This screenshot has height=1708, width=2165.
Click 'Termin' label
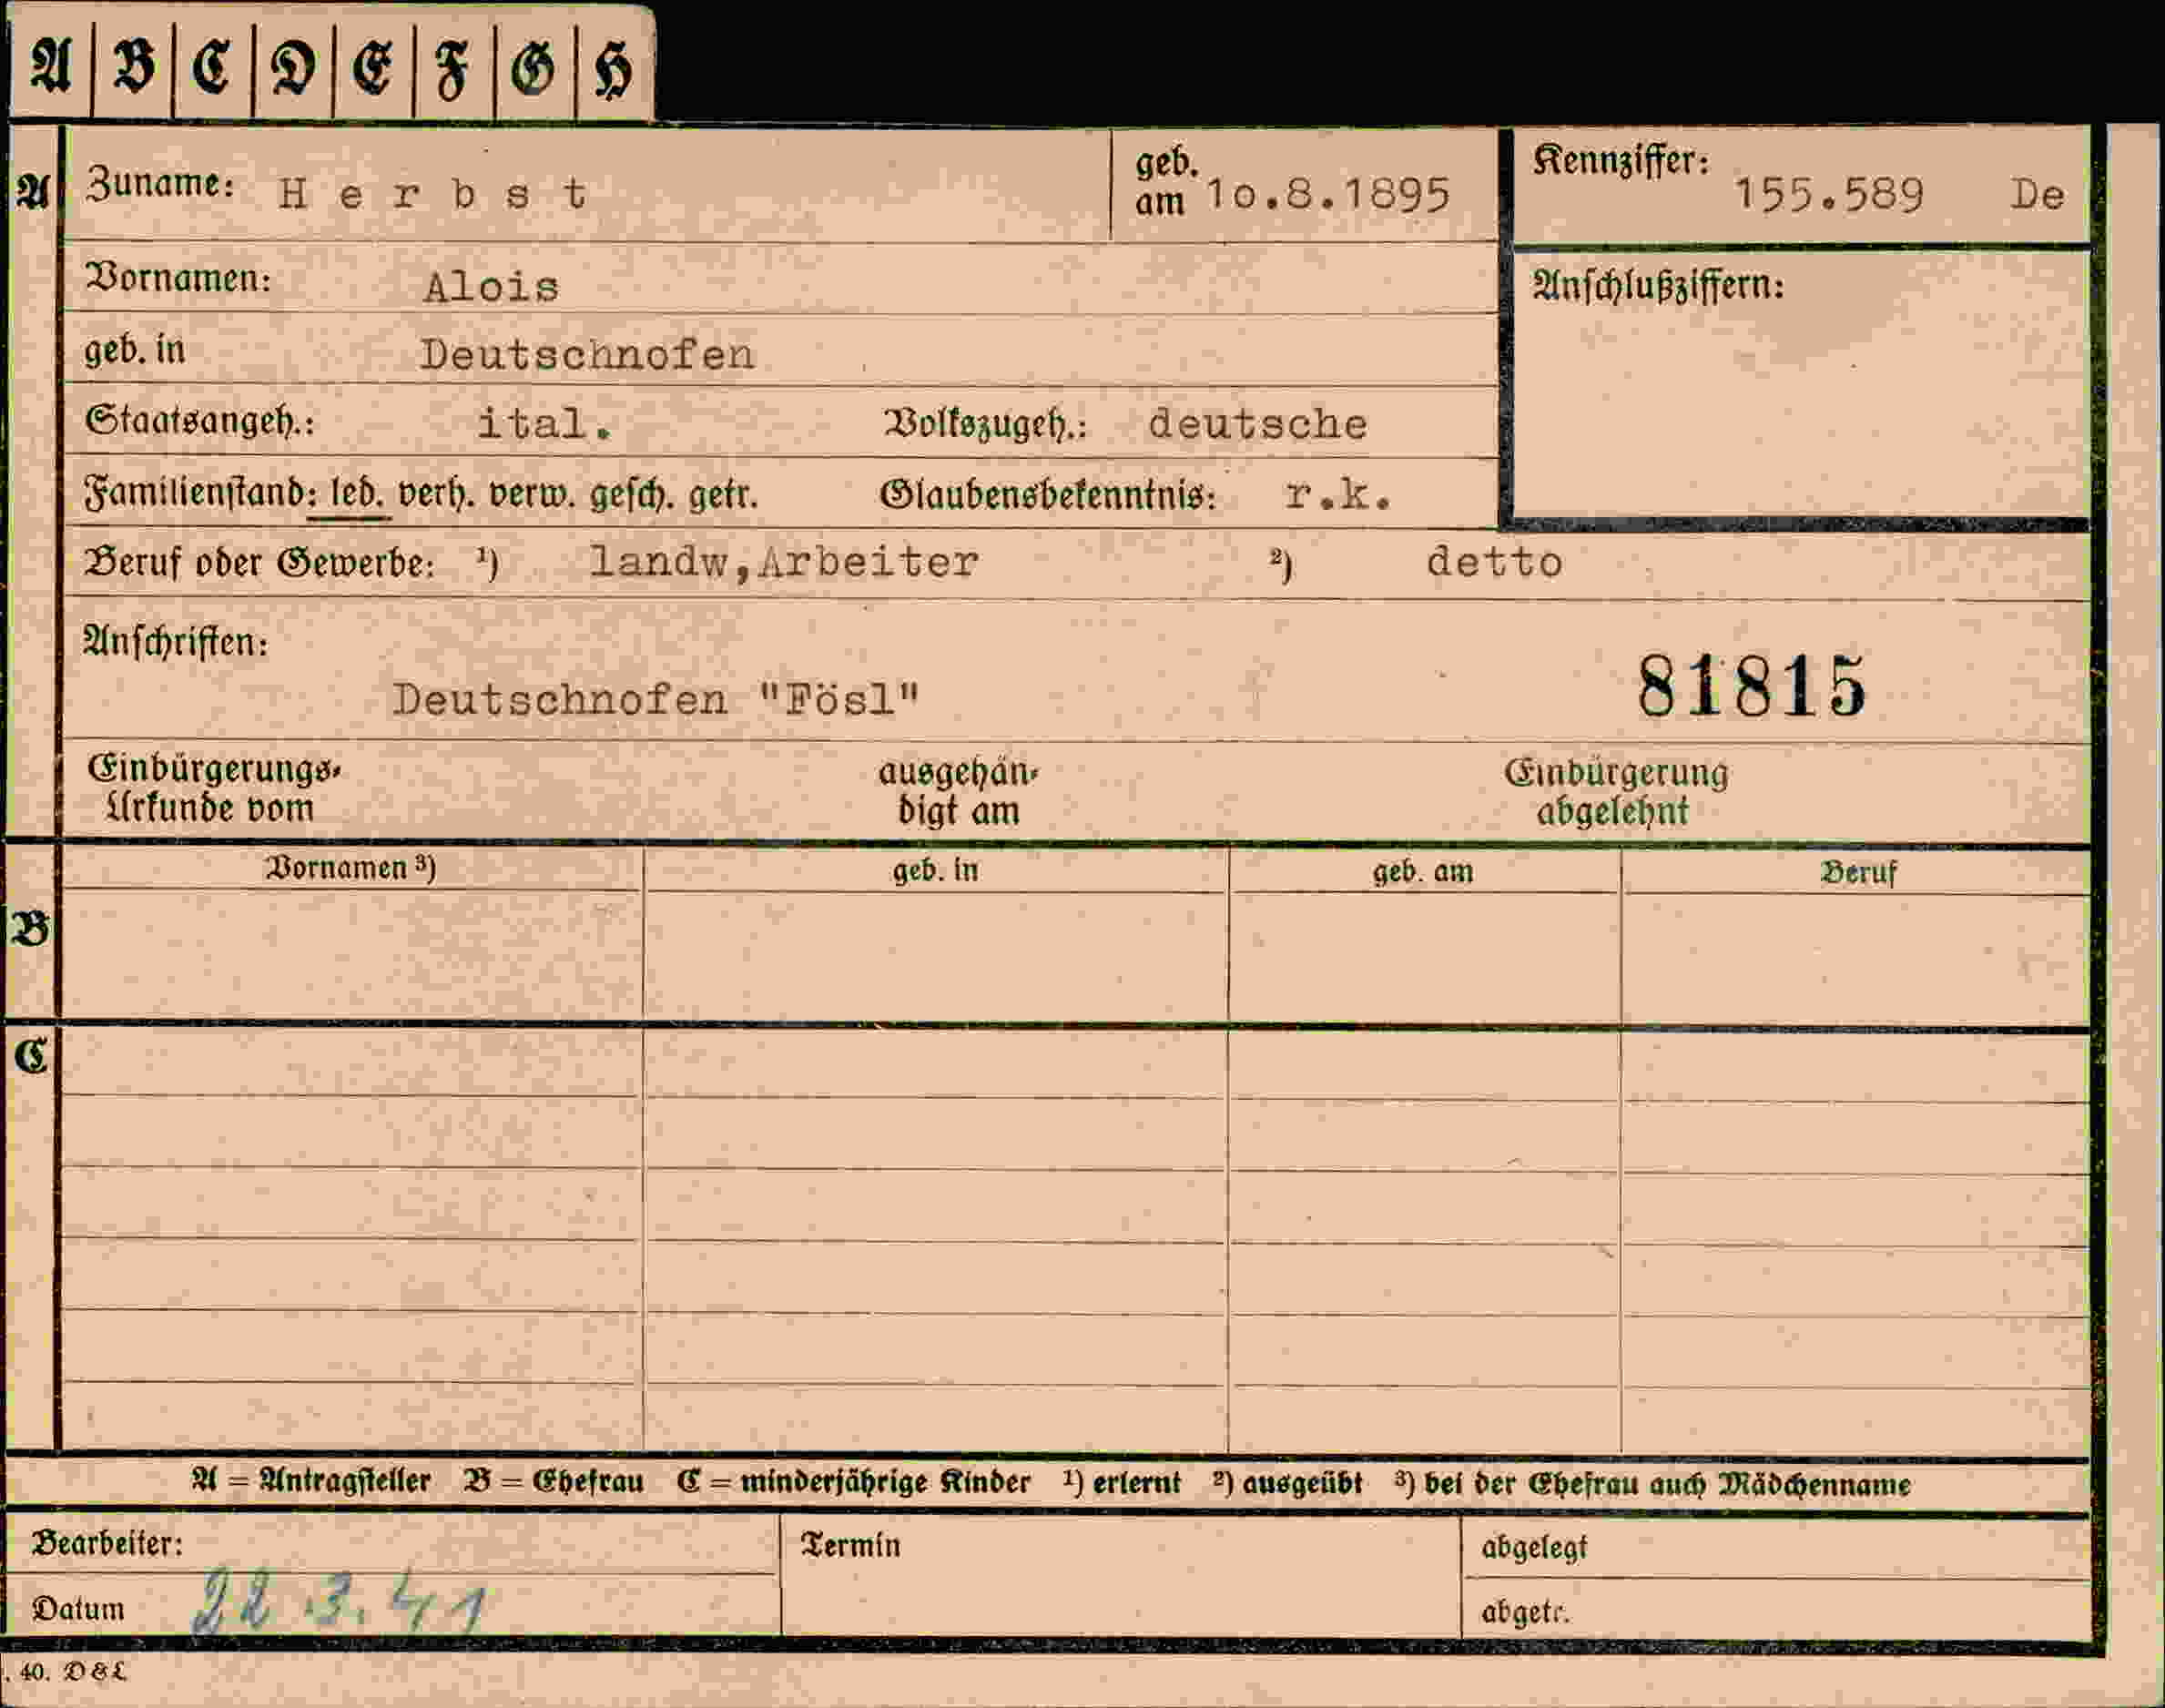click(x=851, y=1546)
